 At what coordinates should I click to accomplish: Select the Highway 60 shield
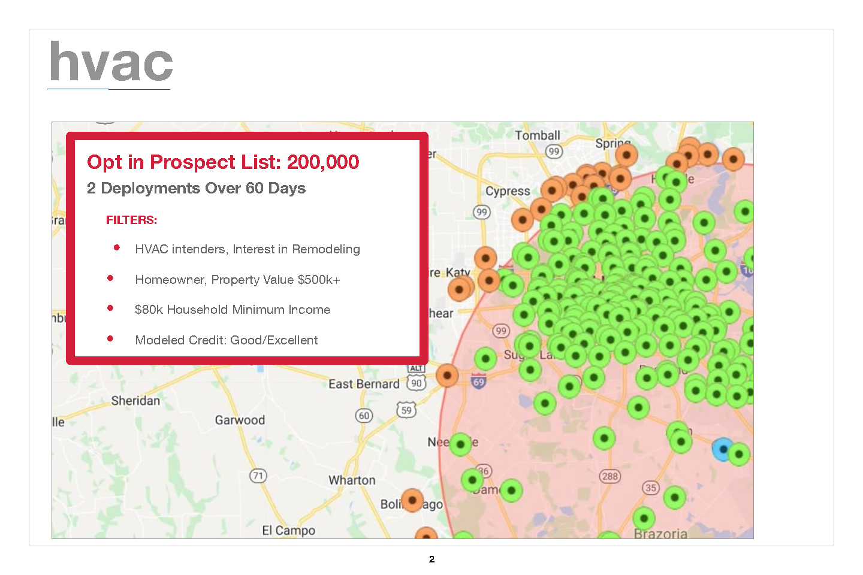[364, 416]
